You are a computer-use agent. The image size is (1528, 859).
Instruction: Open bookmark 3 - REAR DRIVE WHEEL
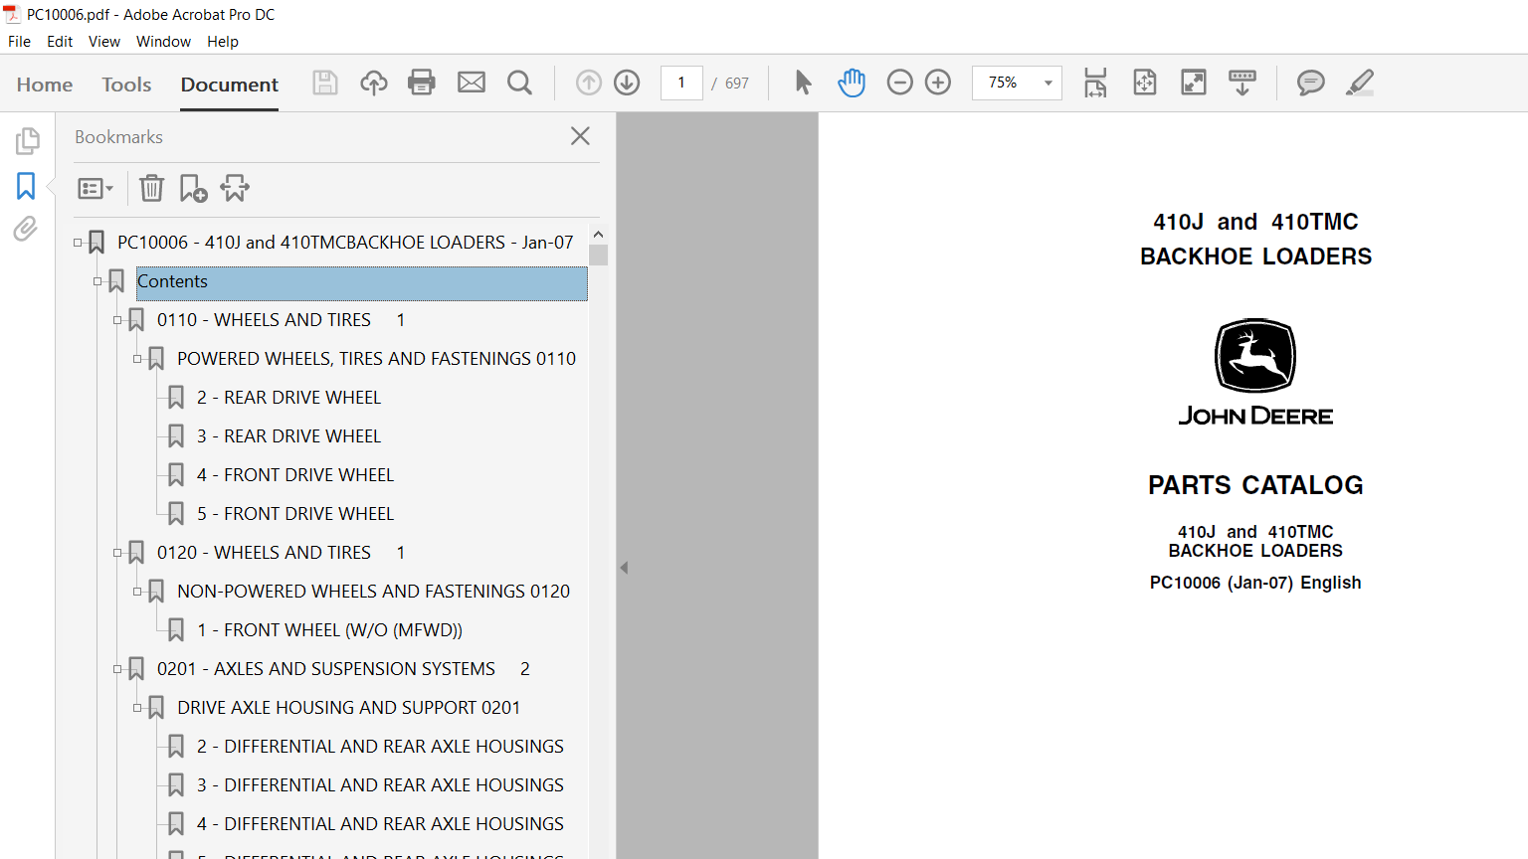[288, 436]
